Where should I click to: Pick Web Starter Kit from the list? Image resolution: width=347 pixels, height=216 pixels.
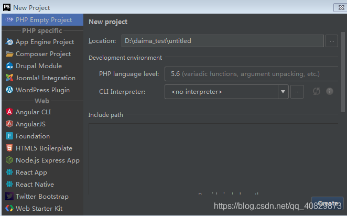pyautogui.click(x=39, y=208)
